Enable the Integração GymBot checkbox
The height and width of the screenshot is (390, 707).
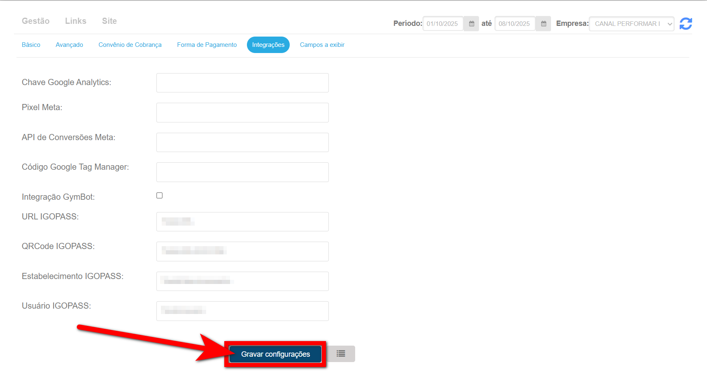tap(160, 196)
